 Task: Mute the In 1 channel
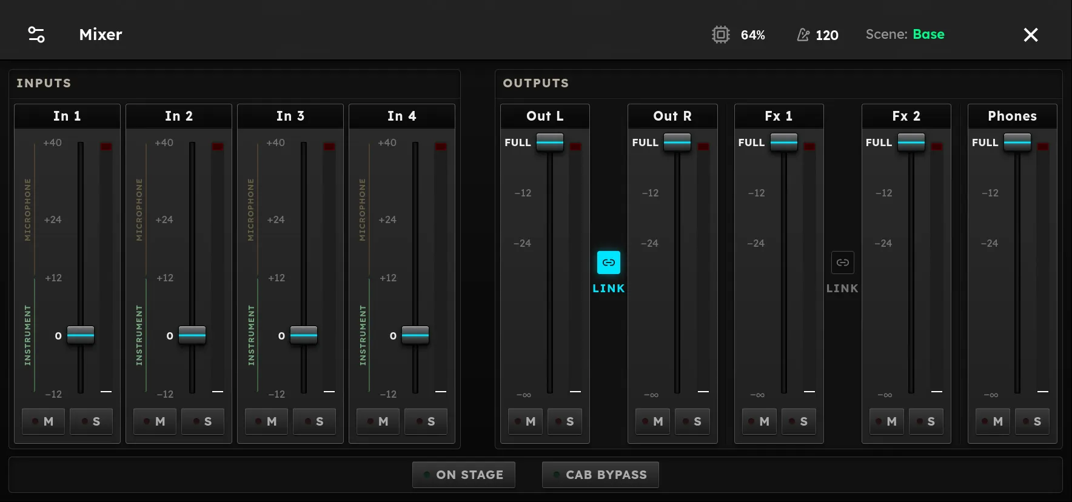pyautogui.click(x=43, y=421)
